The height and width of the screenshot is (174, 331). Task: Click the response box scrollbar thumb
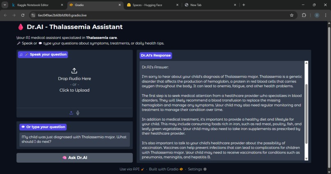pyautogui.click(x=306, y=114)
